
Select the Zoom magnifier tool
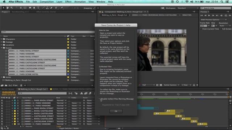(x=12, y=8)
